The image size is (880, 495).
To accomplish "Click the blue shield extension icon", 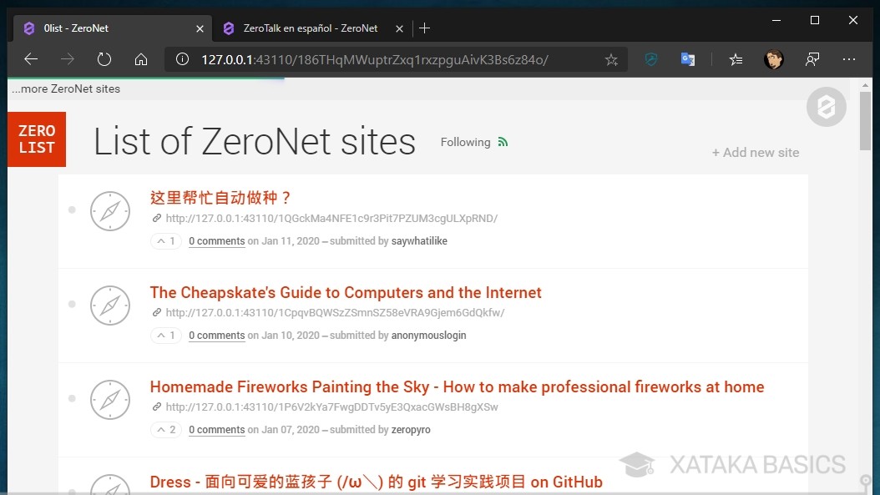I will 651,59.
